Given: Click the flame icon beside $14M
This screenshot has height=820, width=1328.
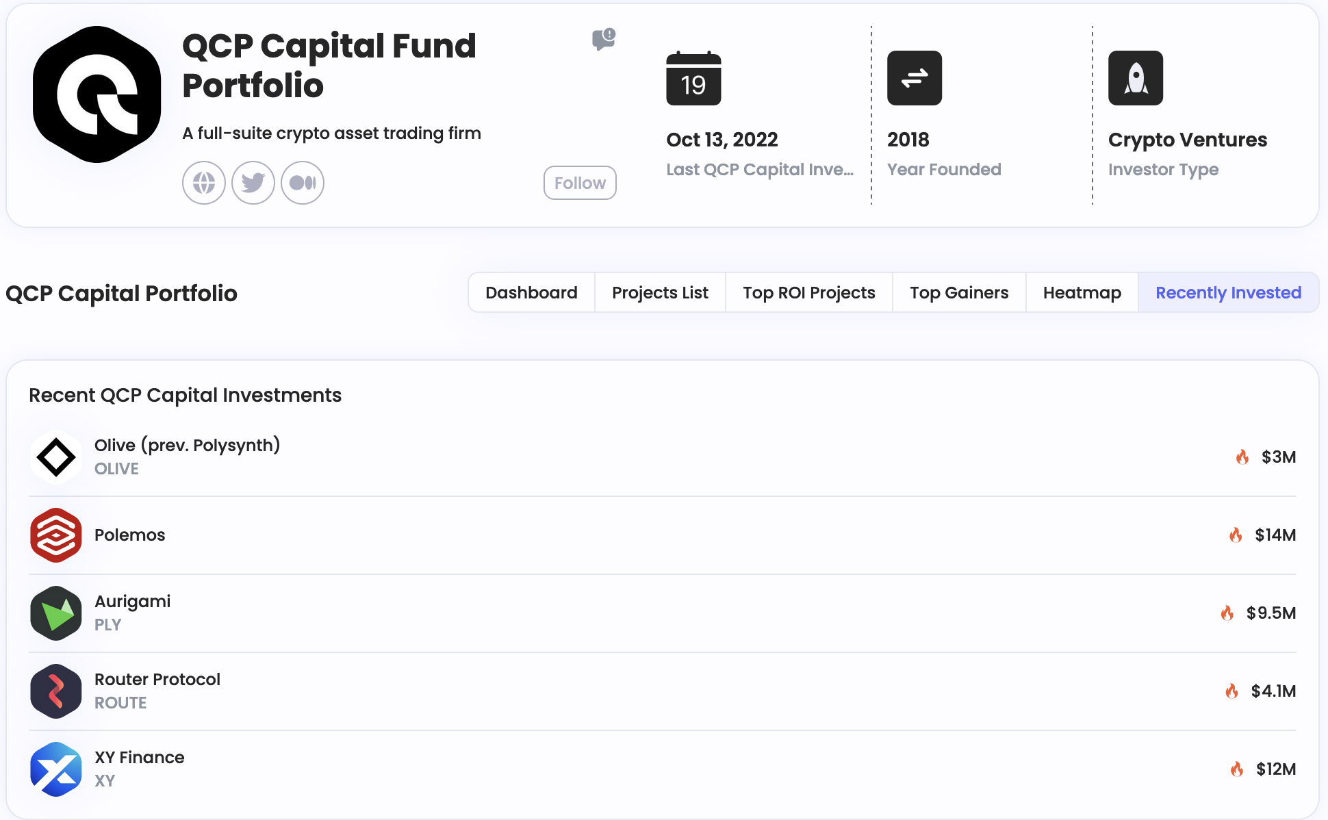Looking at the screenshot, I should 1236,535.
